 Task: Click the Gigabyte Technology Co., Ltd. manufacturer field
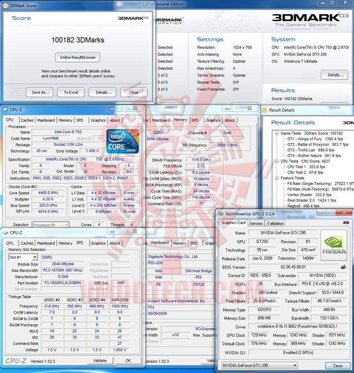click(x=180, y=257)
